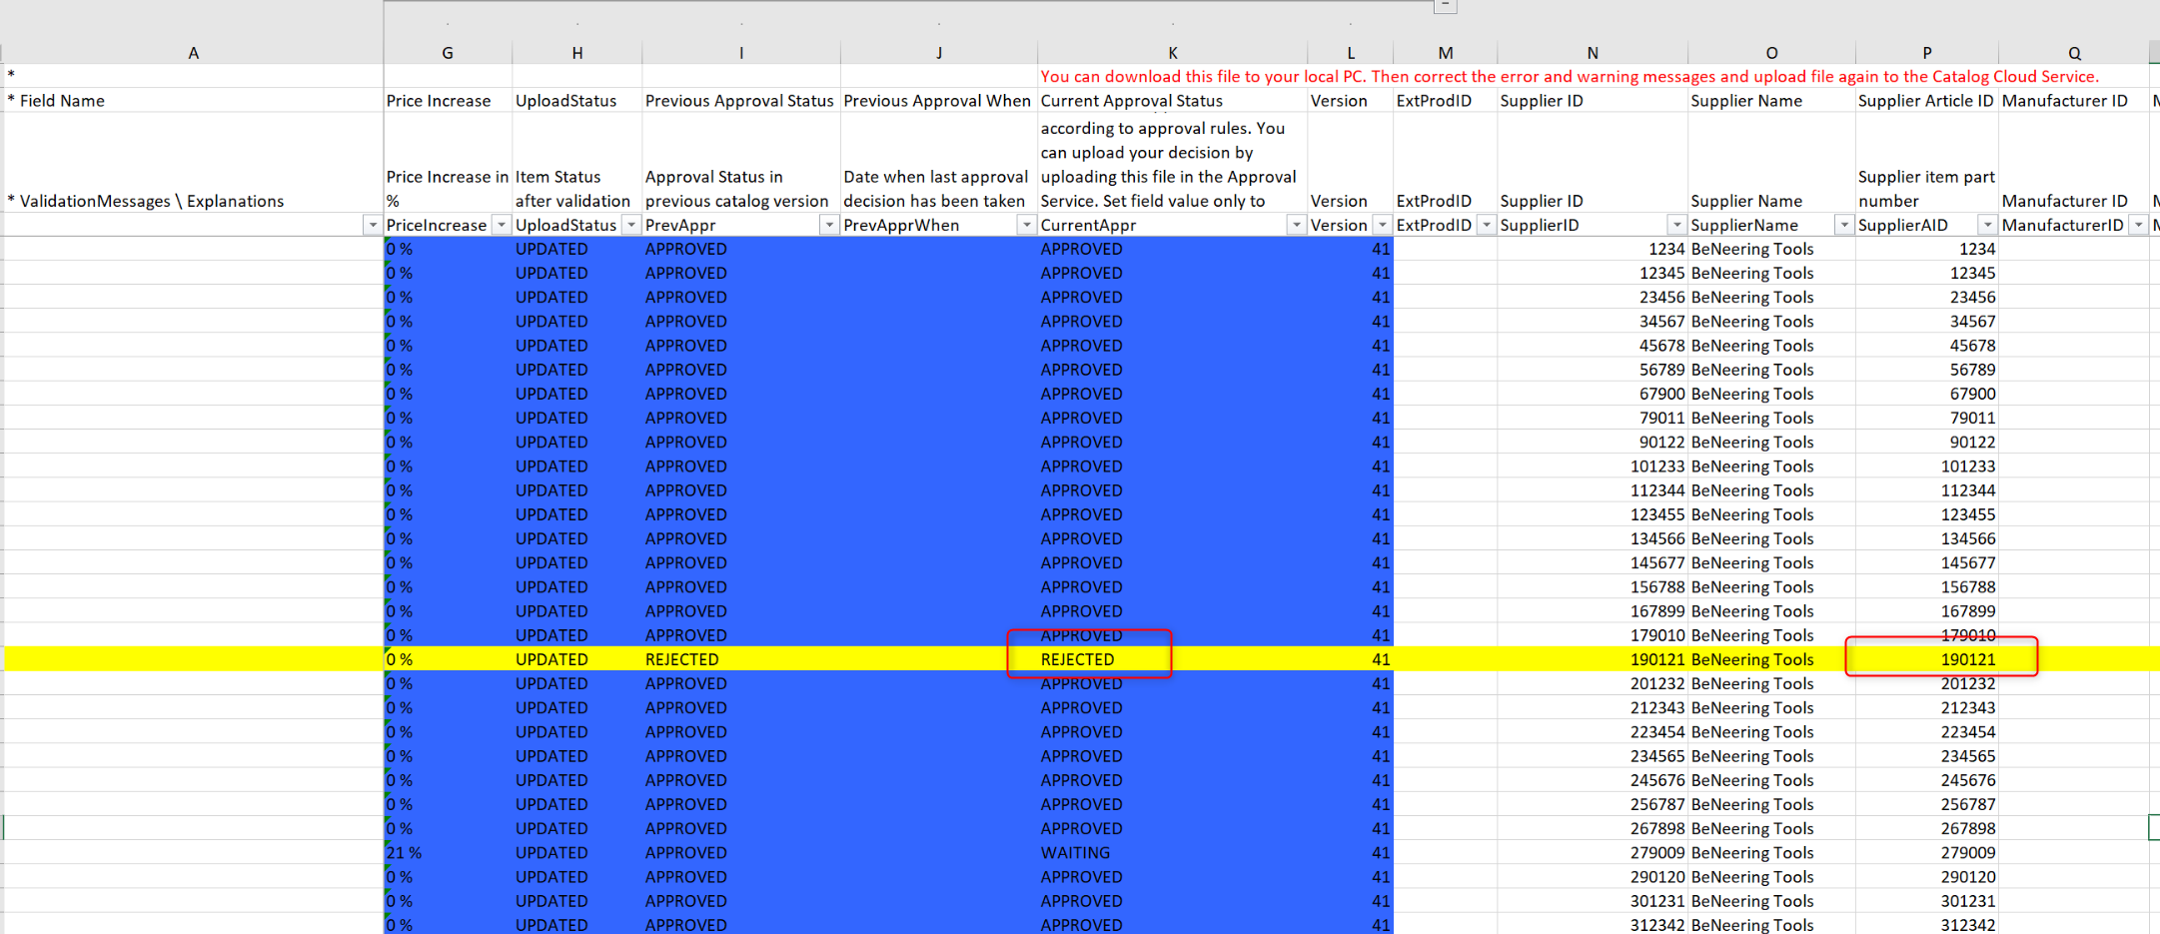
Task: Collapse the column group with minus button
Action: (x=1445, y=6)
